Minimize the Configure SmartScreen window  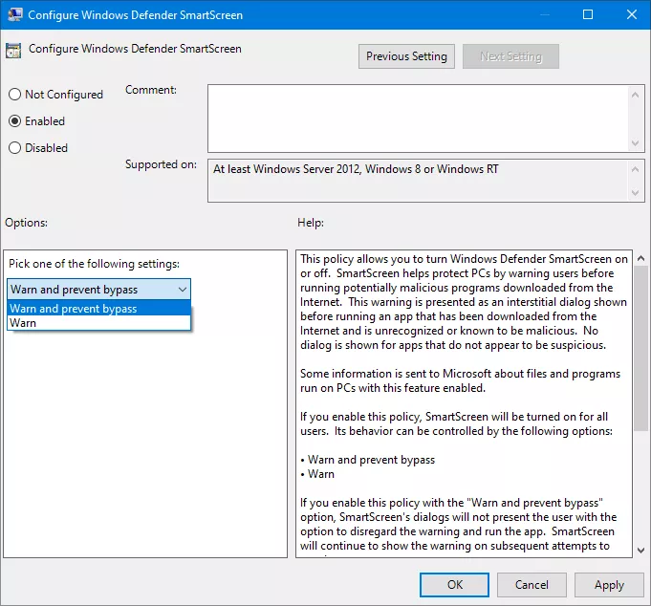[545, 14]
